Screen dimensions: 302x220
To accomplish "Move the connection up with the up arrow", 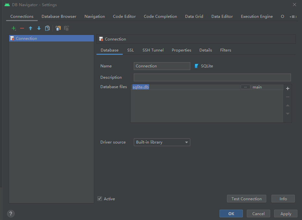I will point(31,28).
